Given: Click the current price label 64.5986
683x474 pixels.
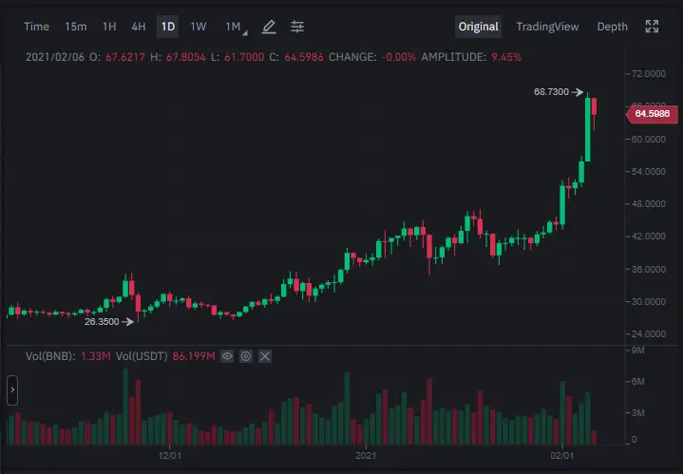Looking at the screenshot, I should click(652, 114).
